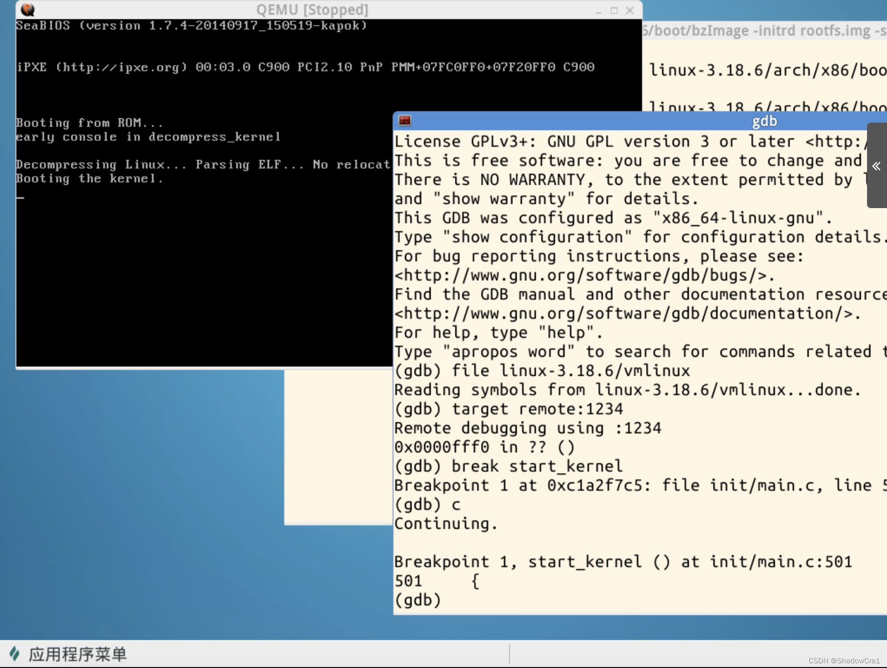Click the '(gdb) c' command line
887x668 pixels.
point(427,505)
